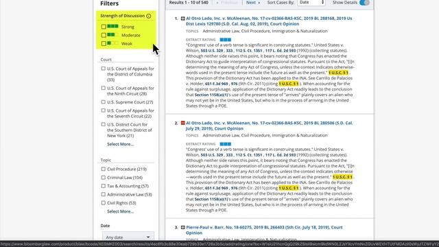The image size is (439, 247).
Task: Open Section 1158(a)(1) link in result 1
Action: click(211, 95)
